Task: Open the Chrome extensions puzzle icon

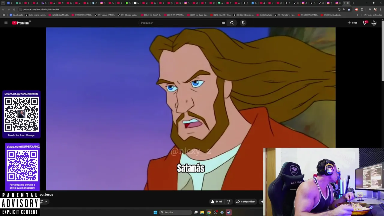Action: pyautogui.click(x=362, y=9)
